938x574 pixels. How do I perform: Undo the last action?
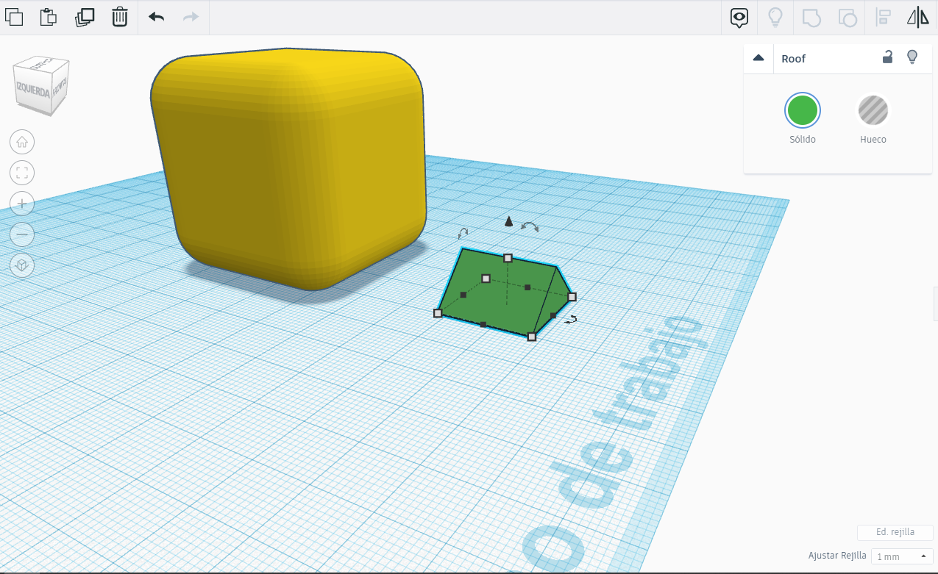pos(156,16)
